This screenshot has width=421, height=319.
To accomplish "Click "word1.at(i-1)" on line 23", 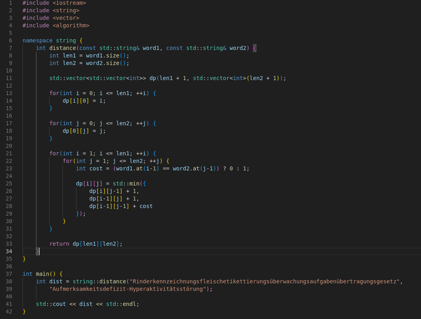I will coord(137,168).
